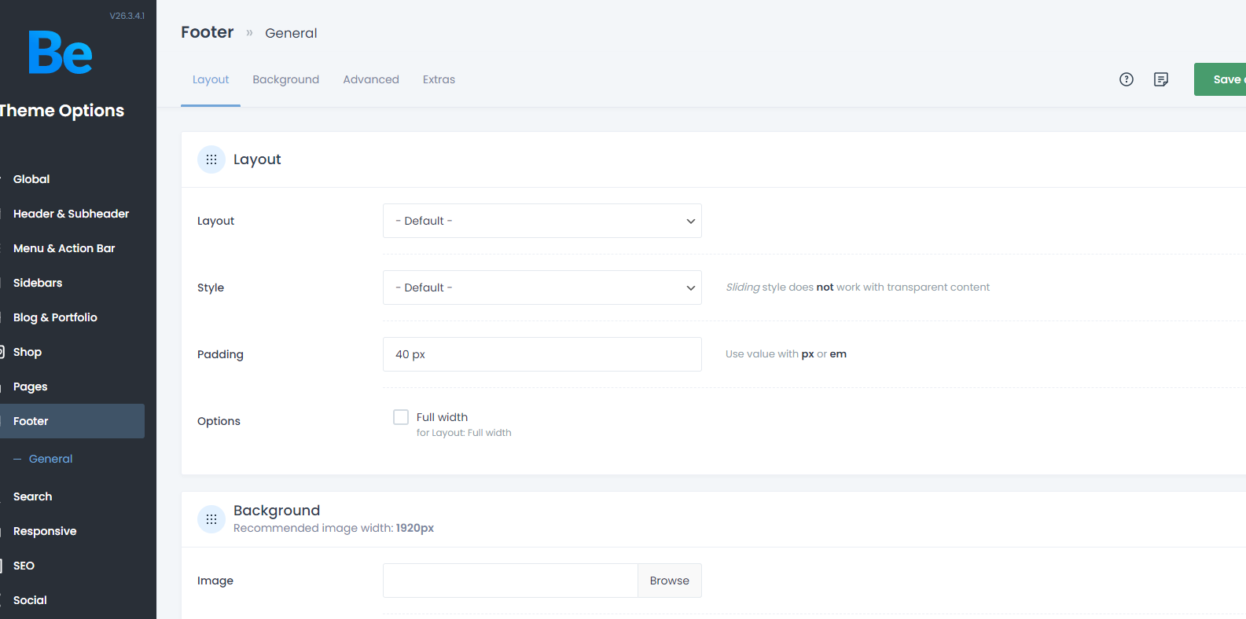Image resolution: width=1246 pixels, height=619 pixels.
Task: Click the Padding input field
Action: tap(542, 354)
